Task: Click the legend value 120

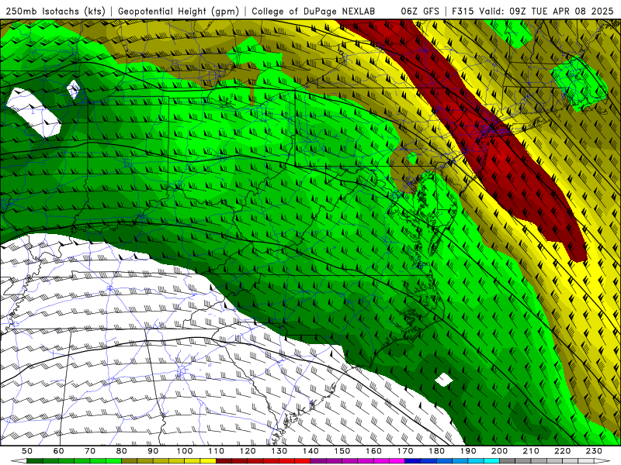Action: (248, 451)
